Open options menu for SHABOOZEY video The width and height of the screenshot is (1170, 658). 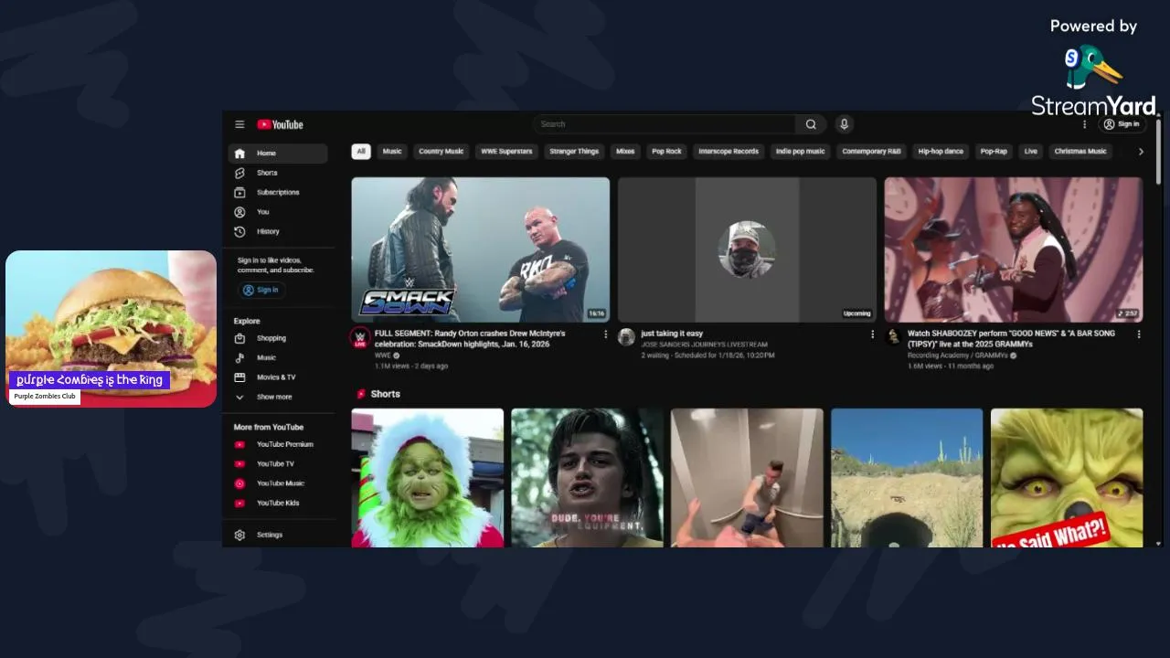(1139, 334)
